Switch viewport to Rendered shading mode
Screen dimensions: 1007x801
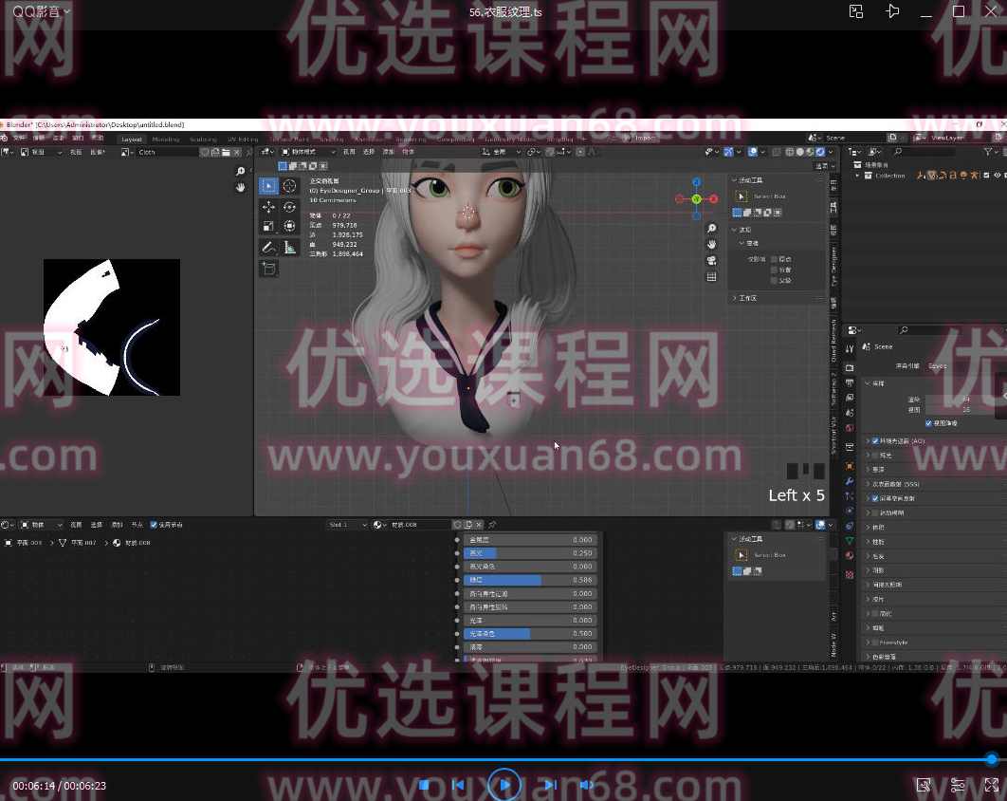821,152
